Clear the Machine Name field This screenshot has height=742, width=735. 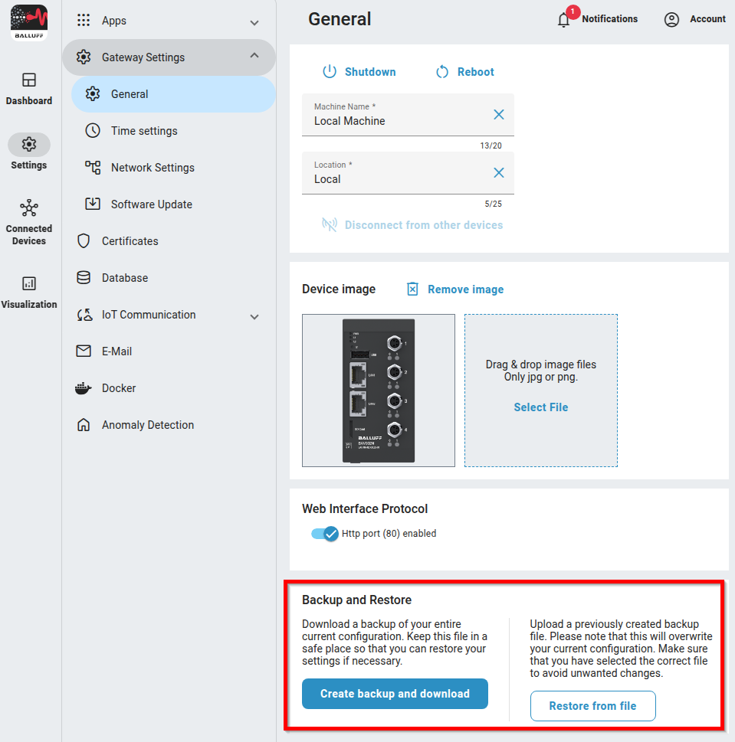tap(498, 115)
